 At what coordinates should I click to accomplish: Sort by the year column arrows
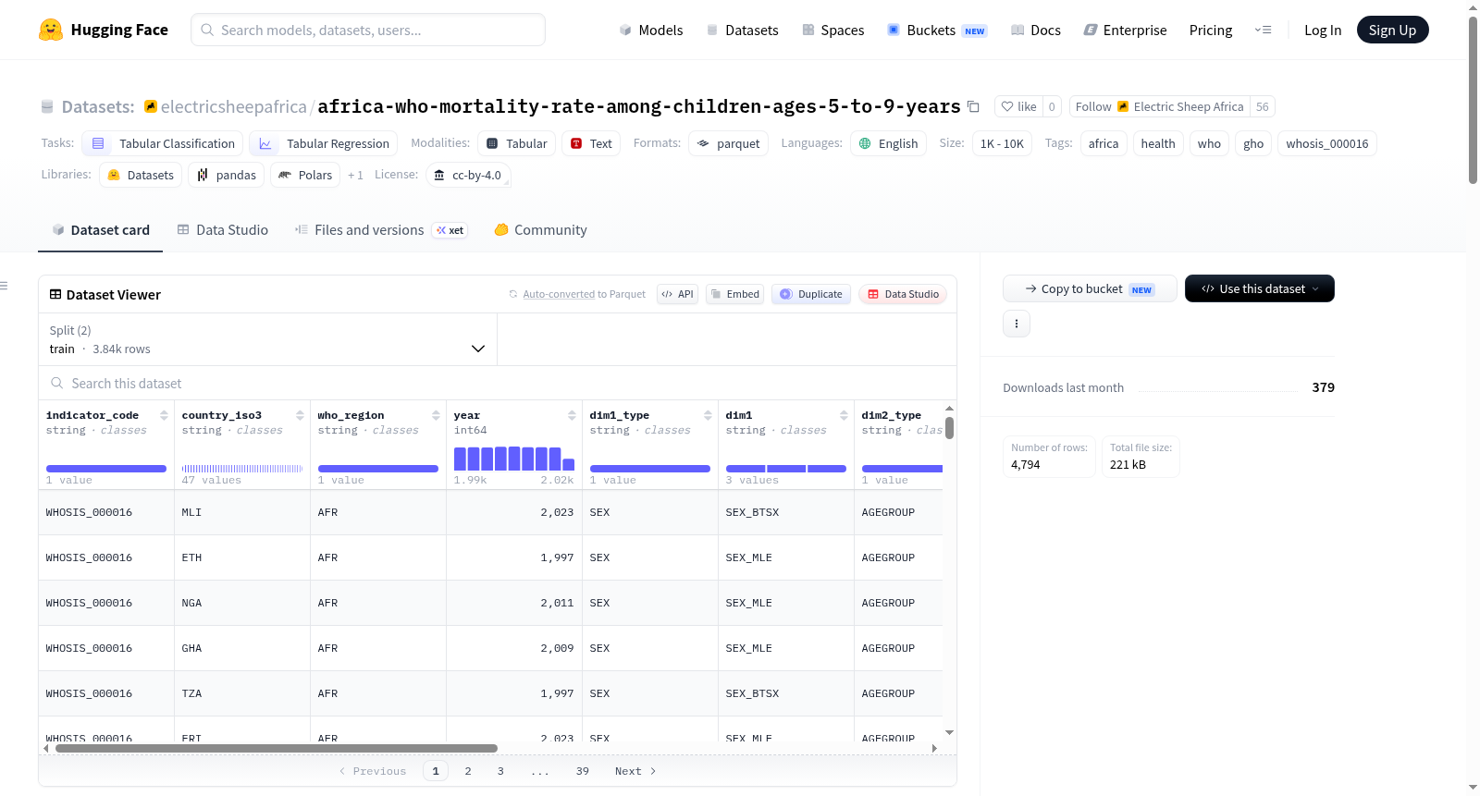pyautogui.click(x=572, y=415)
